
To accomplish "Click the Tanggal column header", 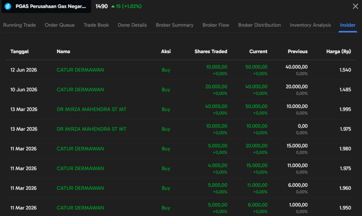I will tap(19, 51).
